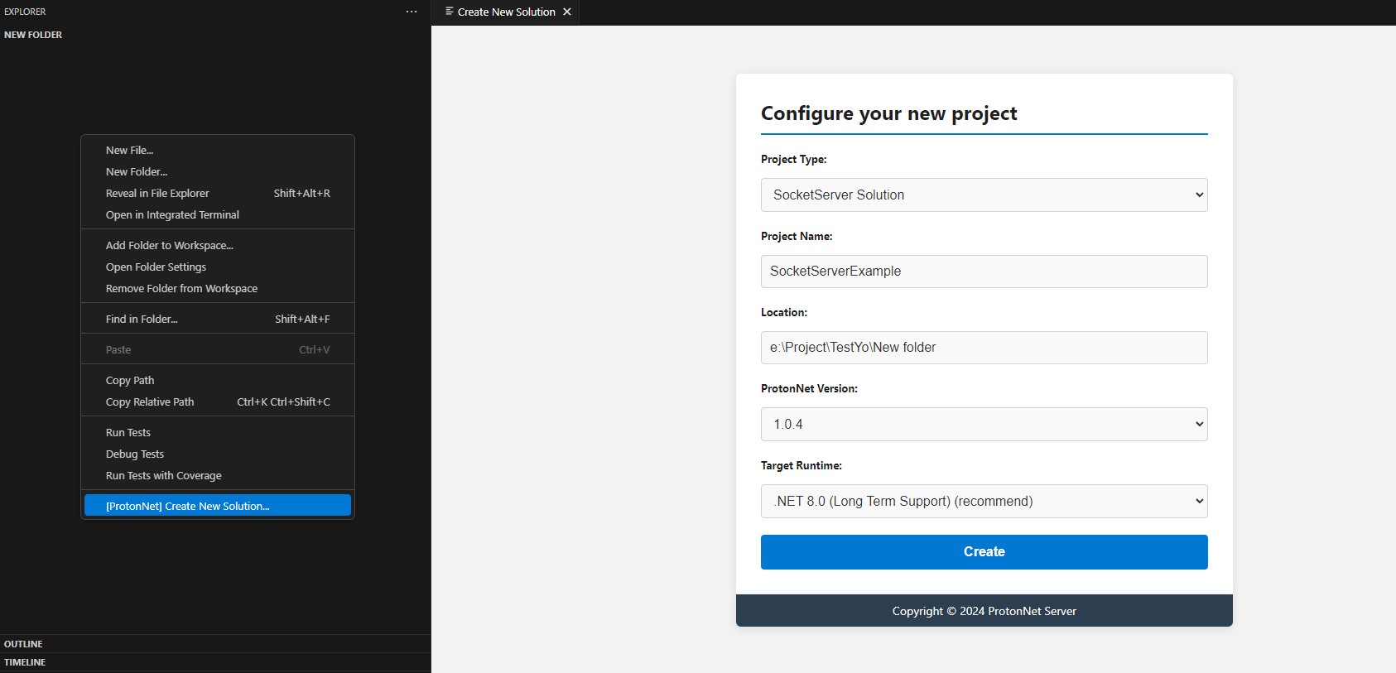The image size is (1396, 673).
Task: Focus the Location input field
Action: [984, 348]
